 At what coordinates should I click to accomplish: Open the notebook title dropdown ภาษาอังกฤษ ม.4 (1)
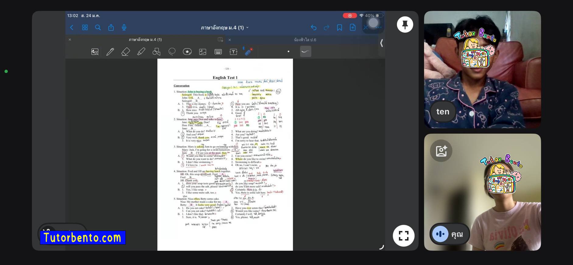[225, 27]
